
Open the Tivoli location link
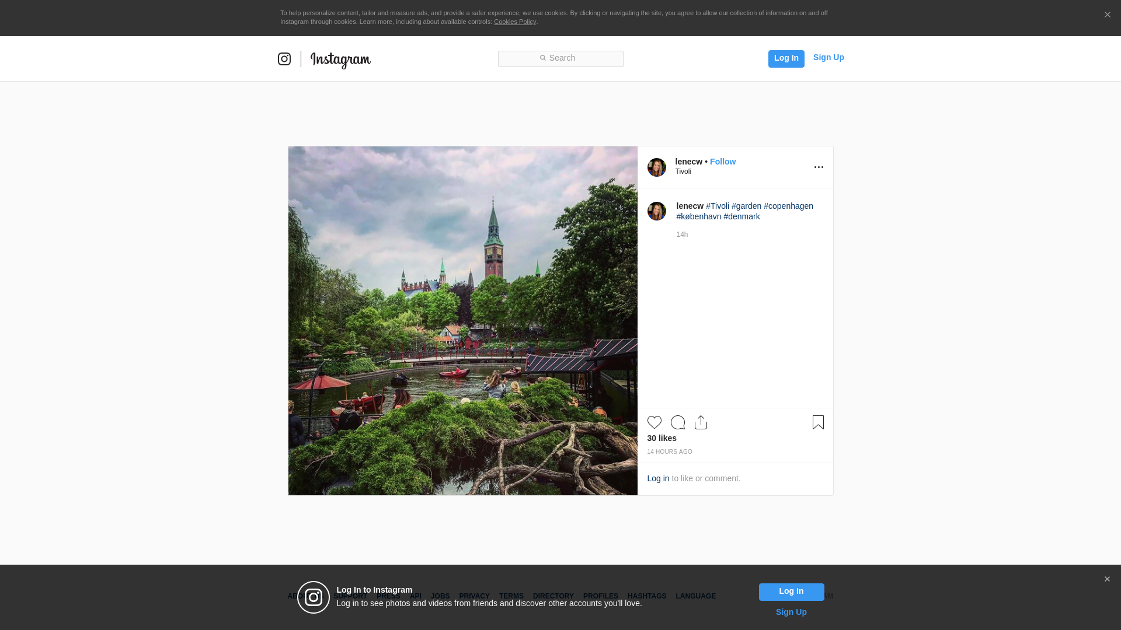pos(683,171)
